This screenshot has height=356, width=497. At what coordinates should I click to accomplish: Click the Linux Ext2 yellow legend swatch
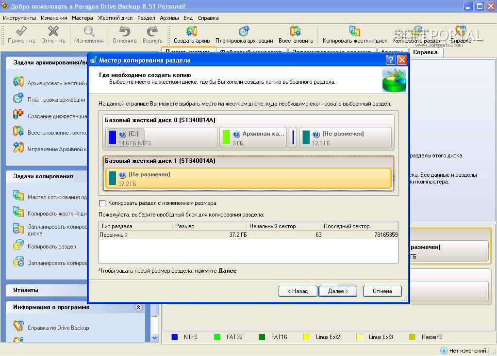[x=307, y=337]
